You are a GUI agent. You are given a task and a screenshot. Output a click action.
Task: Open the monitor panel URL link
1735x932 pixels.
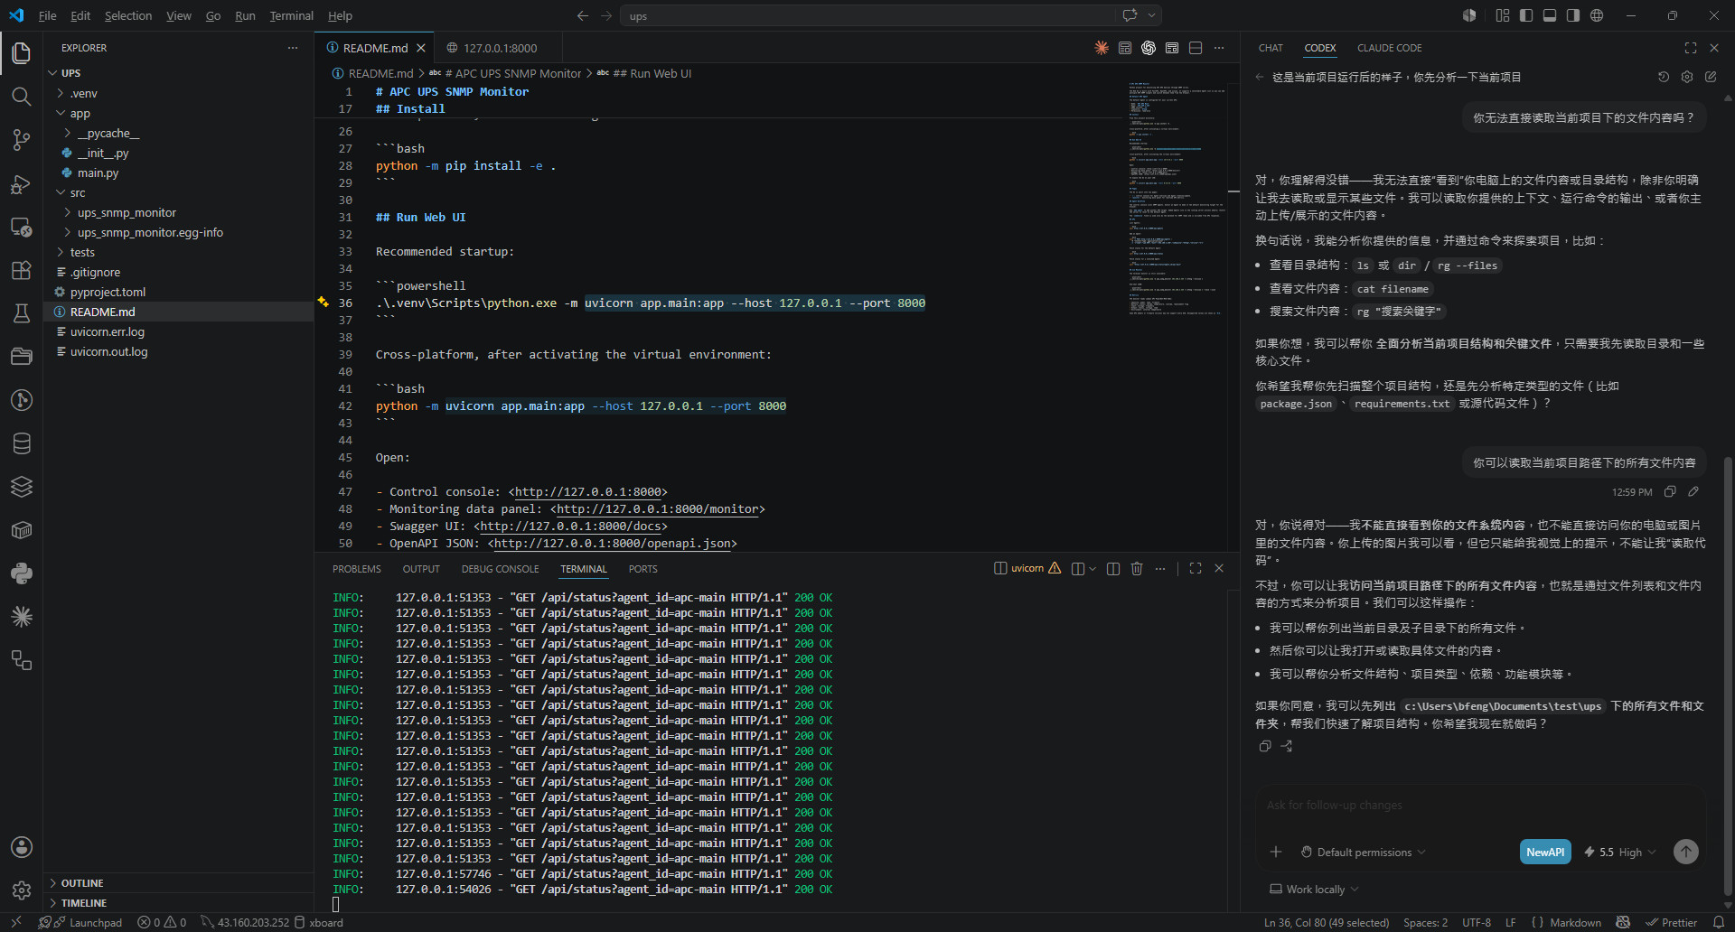[658, 508]
